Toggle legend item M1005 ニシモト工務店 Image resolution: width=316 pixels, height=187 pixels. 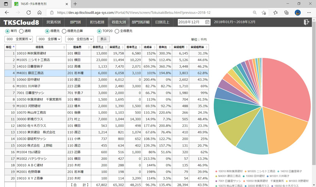coord(260,171)
